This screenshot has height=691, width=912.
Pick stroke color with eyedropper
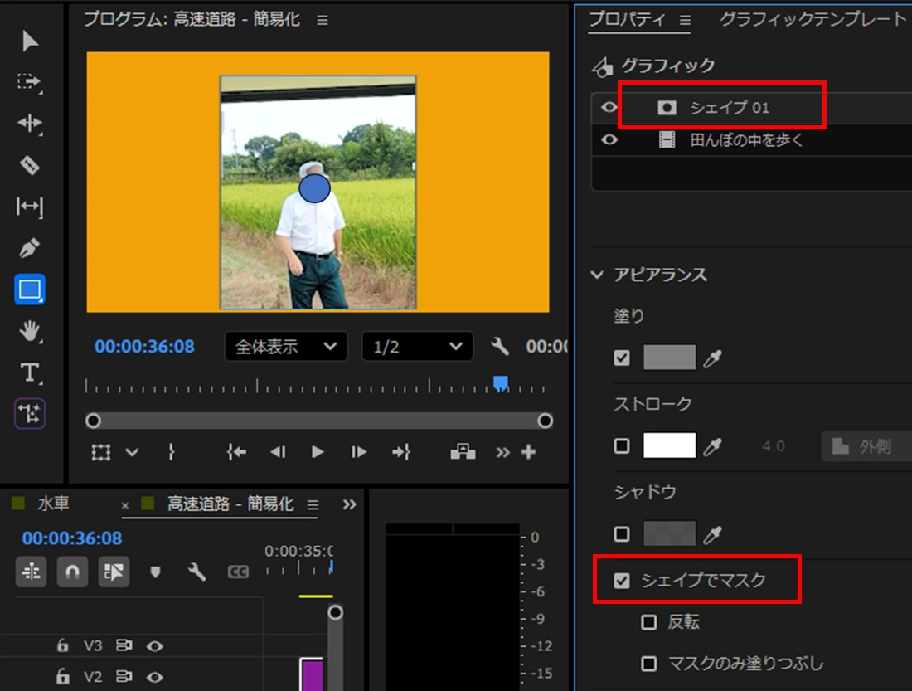tap(712, 446)
